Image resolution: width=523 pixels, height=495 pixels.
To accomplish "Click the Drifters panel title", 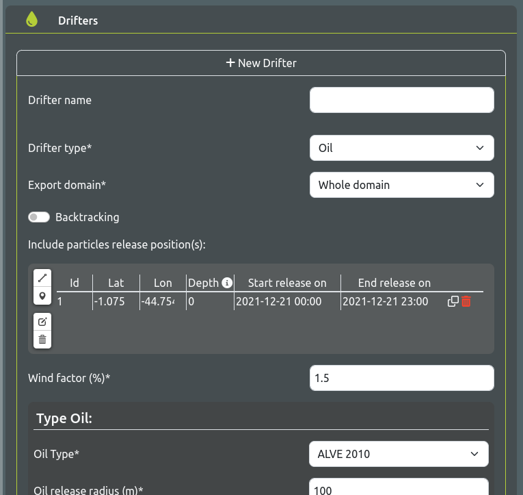I will [78, 21].
